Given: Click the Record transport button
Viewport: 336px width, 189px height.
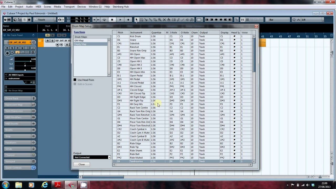Looking at the screenshot, I should [x=128, y=20].
